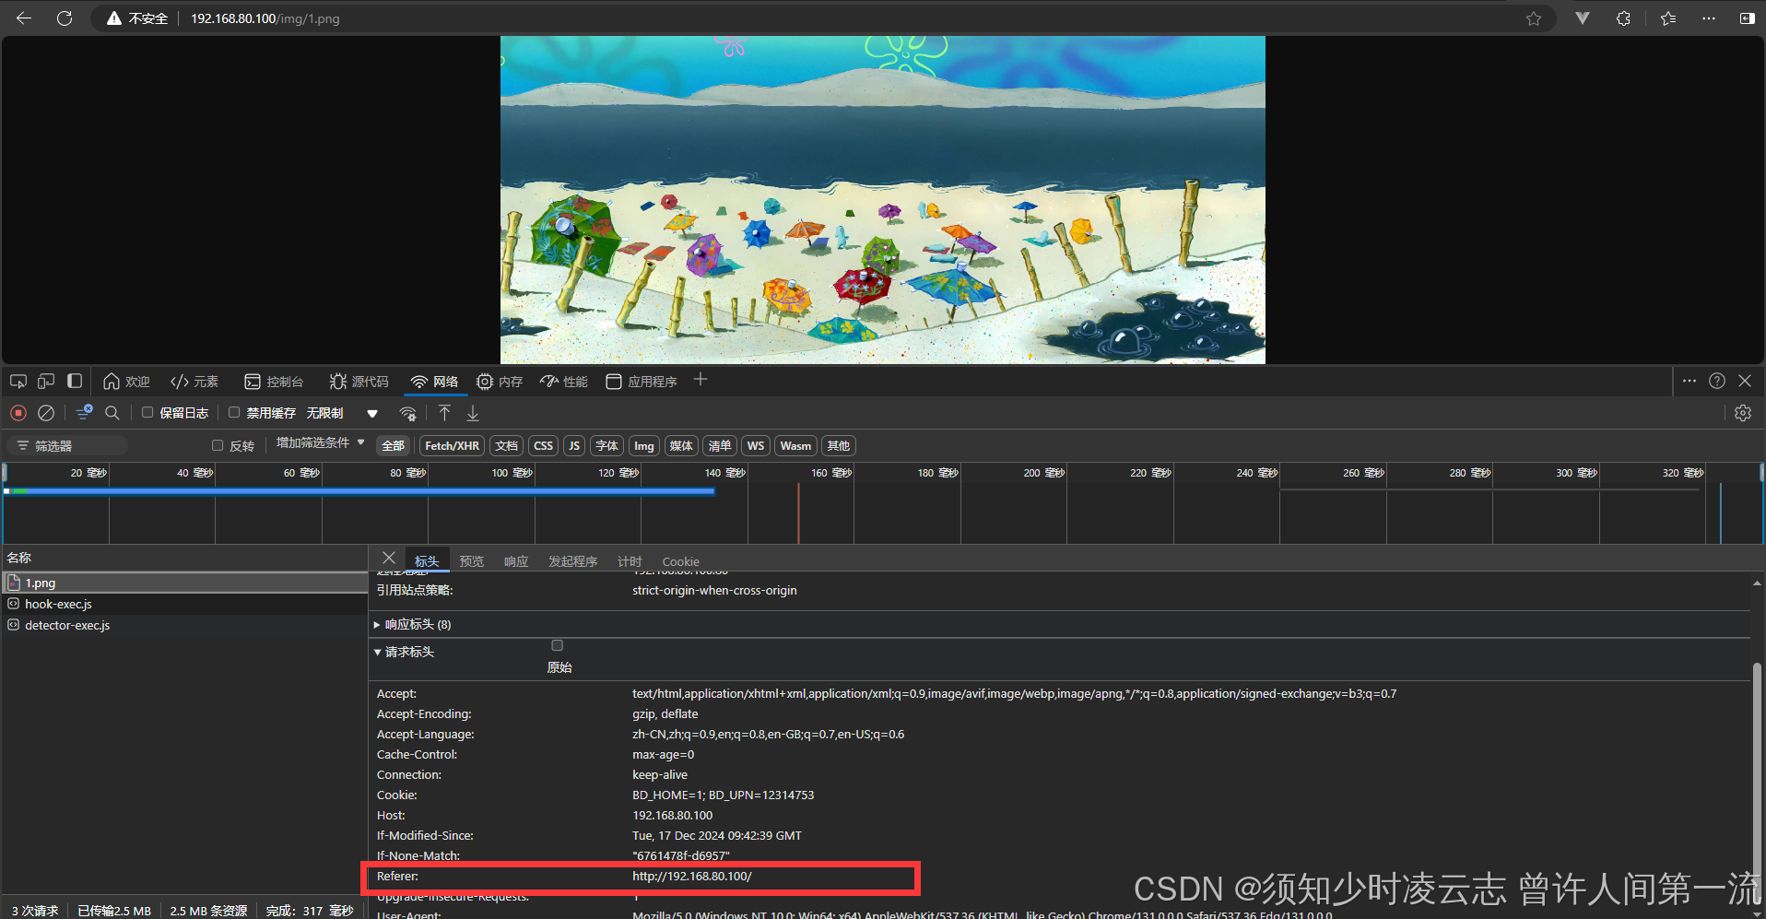Open DevTools customize ellipsis menu

pyautogui.click(x=1689, y=381)
